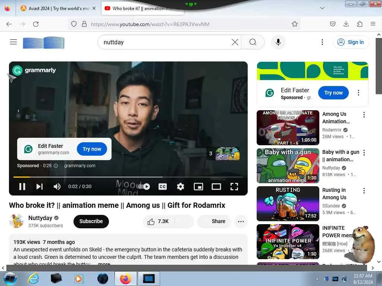
Task: Click video progress bar
Action: (128, 177)
